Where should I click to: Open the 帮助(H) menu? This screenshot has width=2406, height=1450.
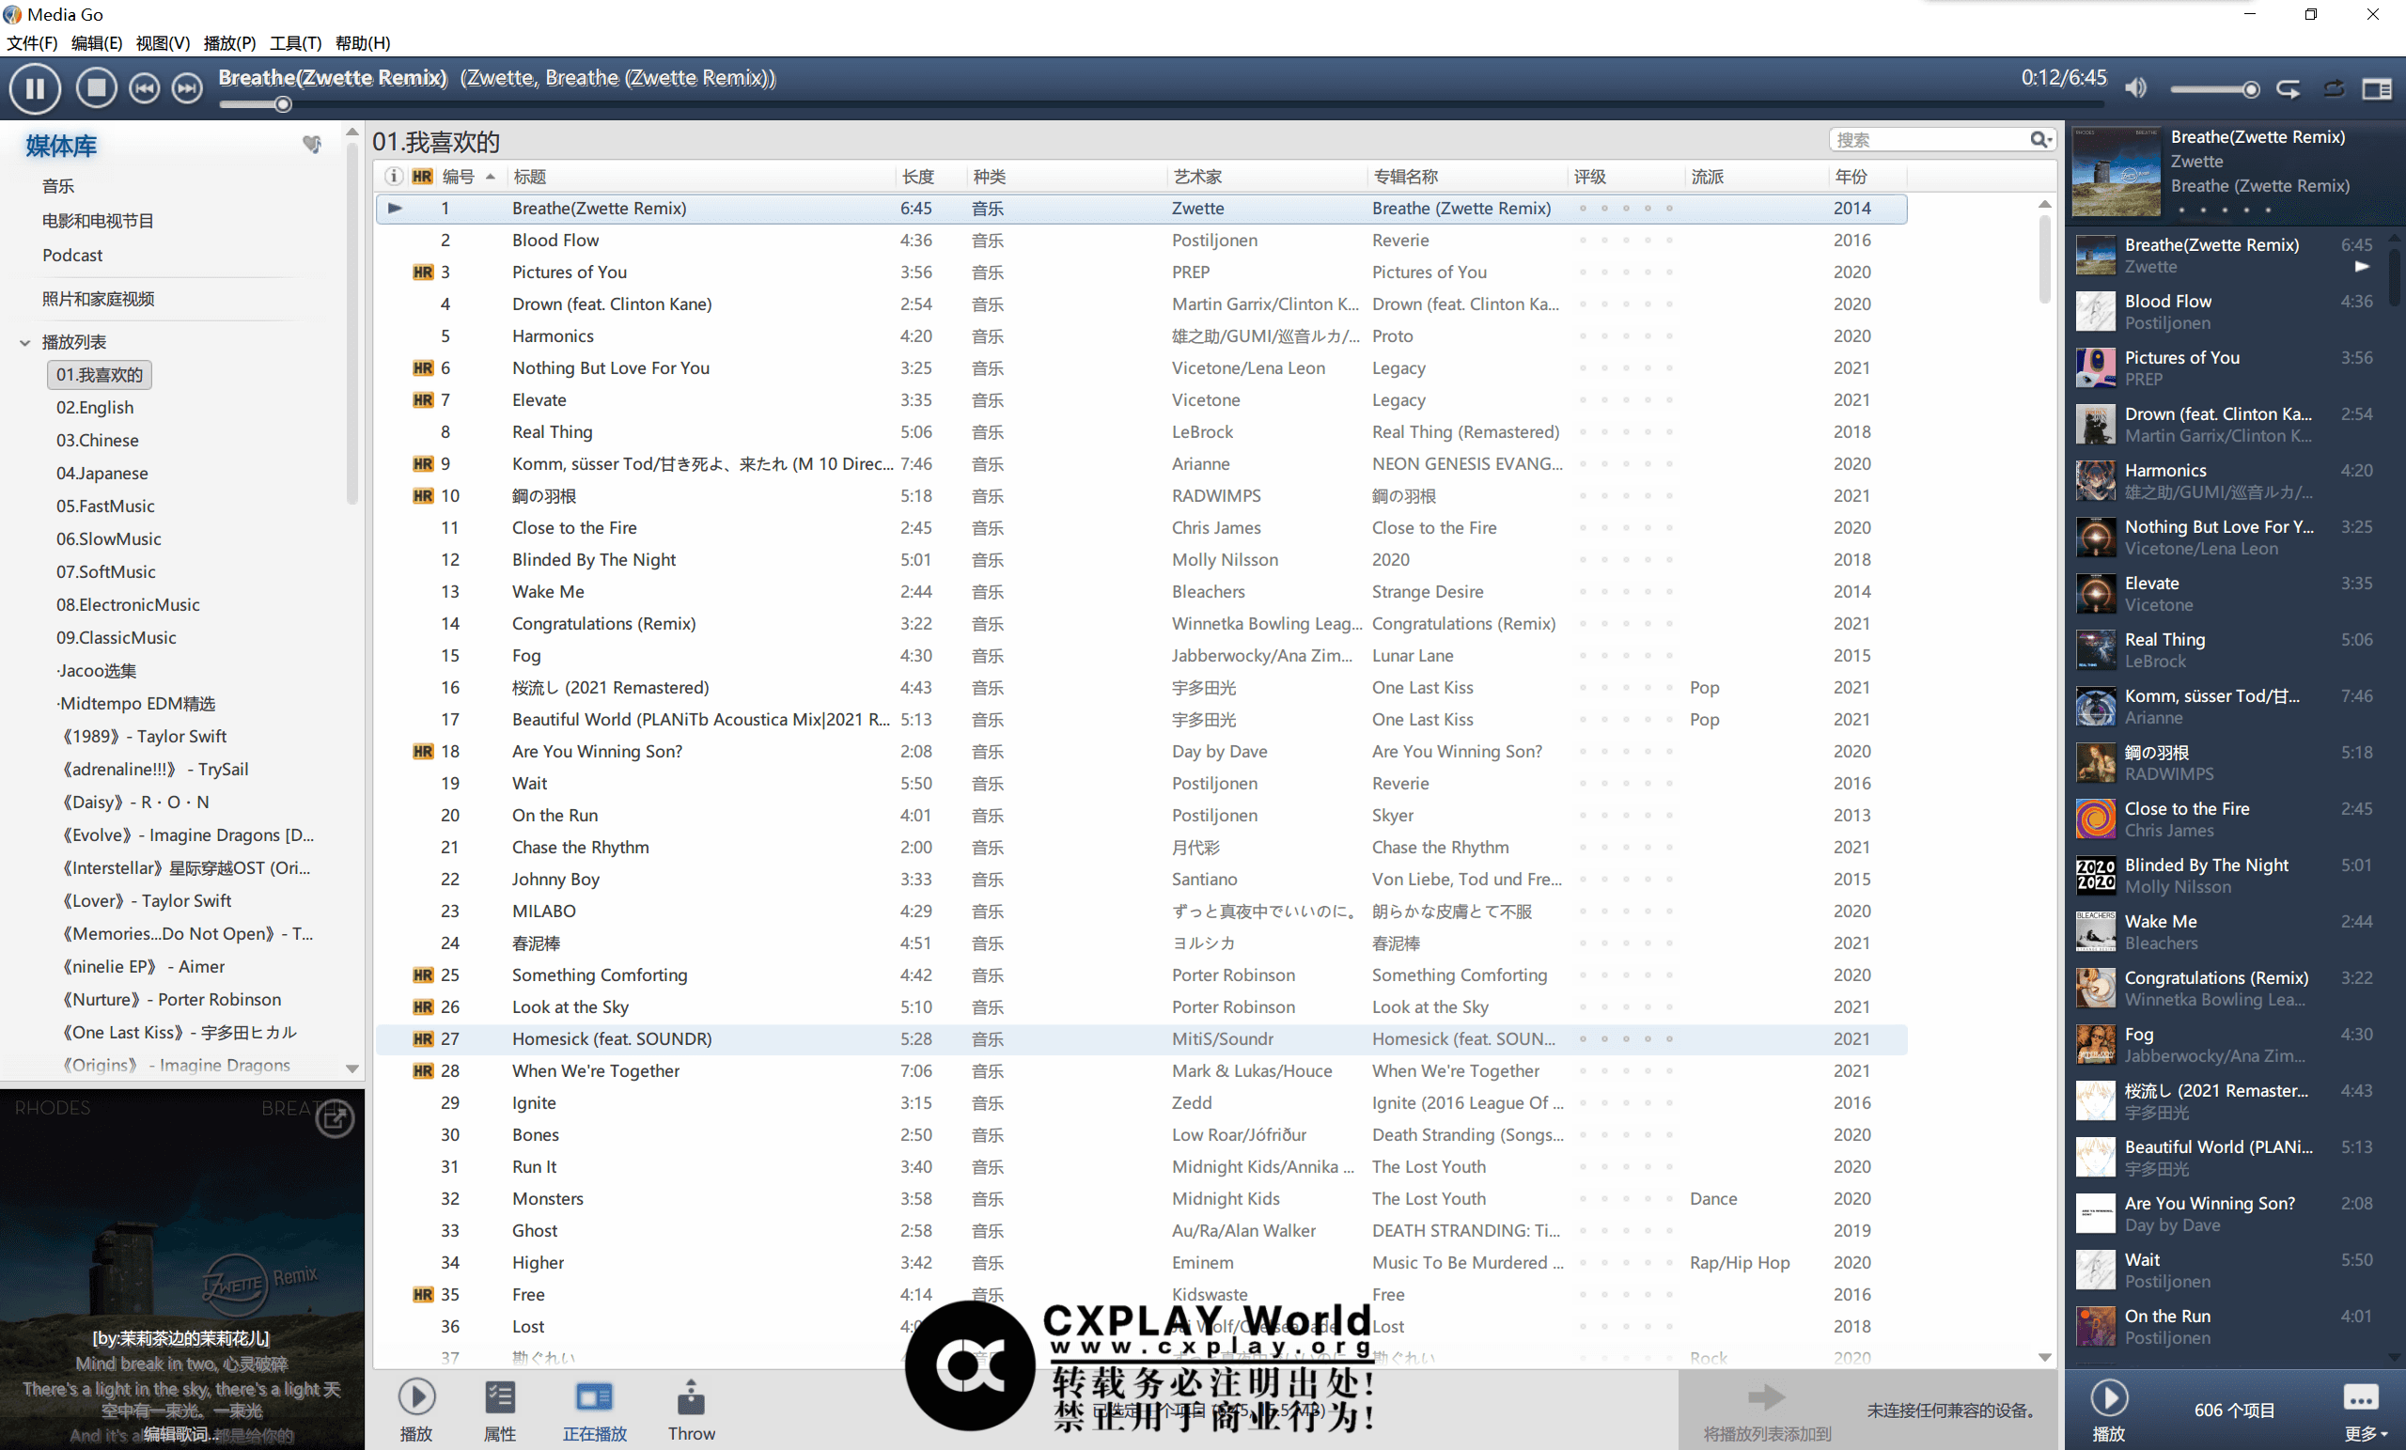pos(363,43)
